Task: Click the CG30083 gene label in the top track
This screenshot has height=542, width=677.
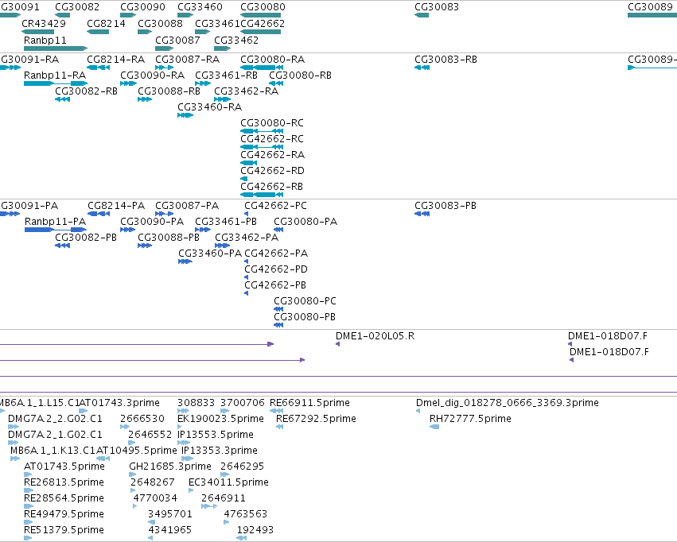Action: [437, 7]
